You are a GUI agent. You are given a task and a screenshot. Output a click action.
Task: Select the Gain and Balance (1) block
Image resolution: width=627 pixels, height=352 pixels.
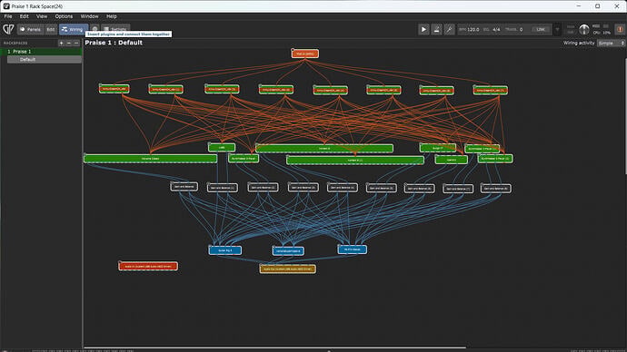pos(223,188)
